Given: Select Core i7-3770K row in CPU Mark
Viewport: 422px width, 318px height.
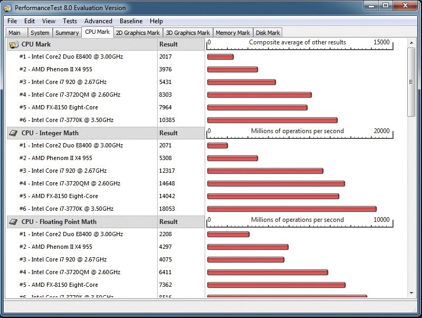Looking at the screenshot, I should click(x=66, y=120).
